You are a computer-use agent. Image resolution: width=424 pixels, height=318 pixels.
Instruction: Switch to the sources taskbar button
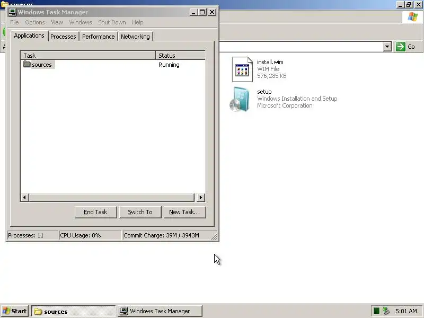pos(74,311)
